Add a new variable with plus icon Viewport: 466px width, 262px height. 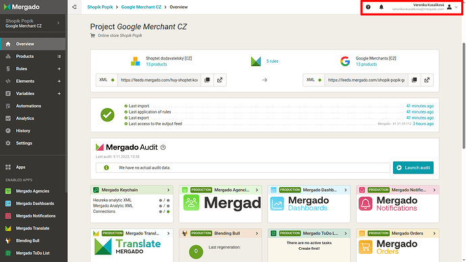(x=59, y=94)
